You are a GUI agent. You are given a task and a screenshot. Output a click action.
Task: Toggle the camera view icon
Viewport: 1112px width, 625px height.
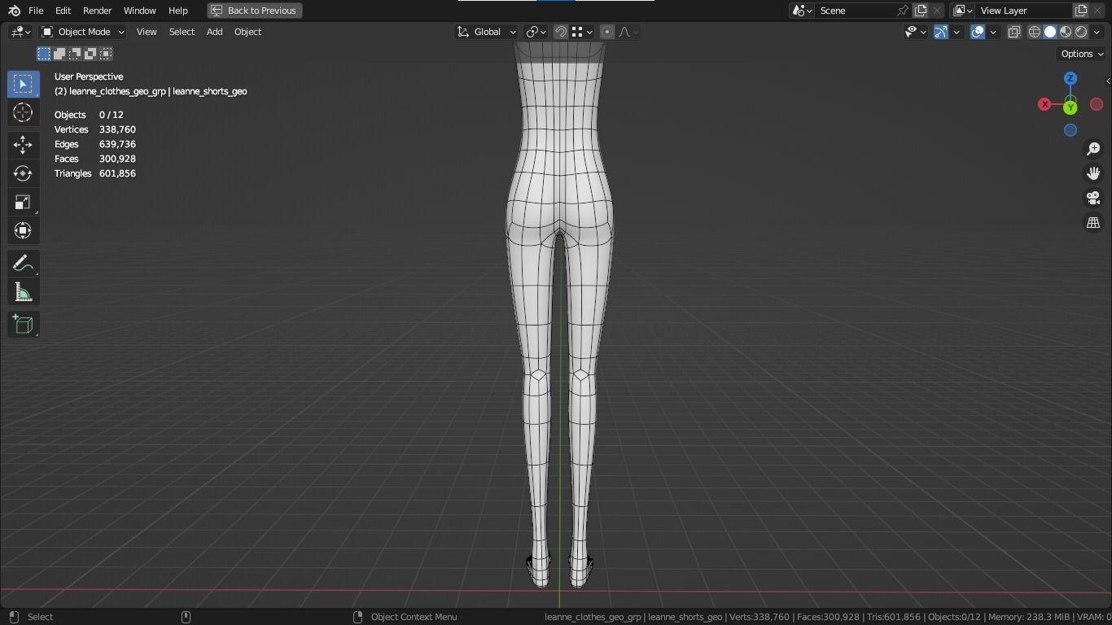tap(1093, 198)
